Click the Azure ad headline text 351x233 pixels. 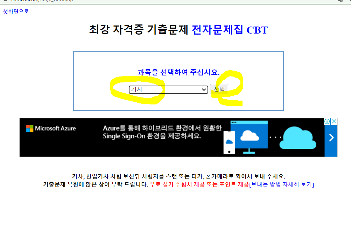tap(162, 132)
